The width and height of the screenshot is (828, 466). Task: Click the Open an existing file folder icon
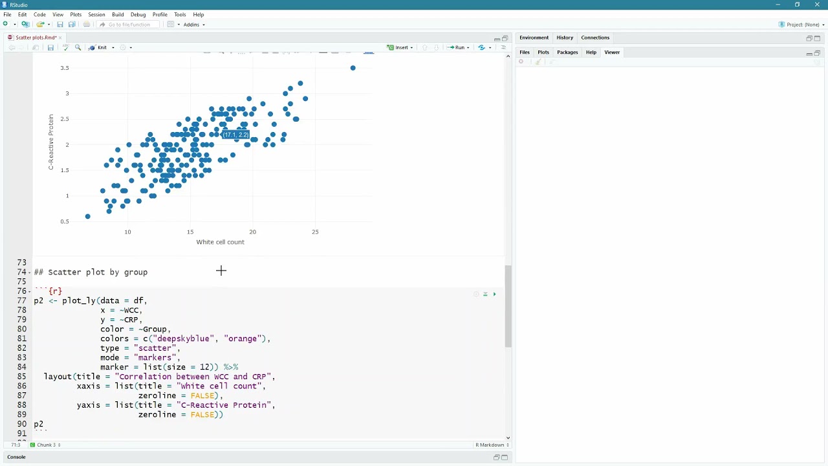point(40,25)
